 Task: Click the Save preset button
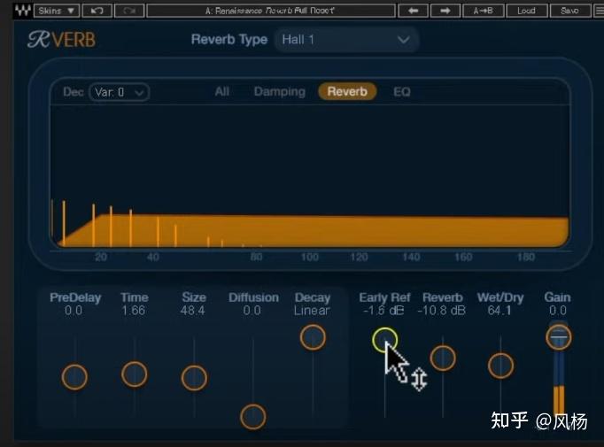(x=570, y=11)
